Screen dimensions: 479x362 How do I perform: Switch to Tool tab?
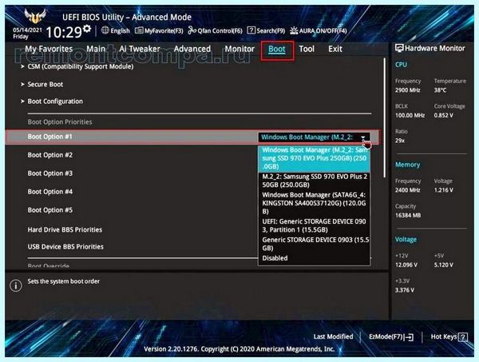[307, 49]
